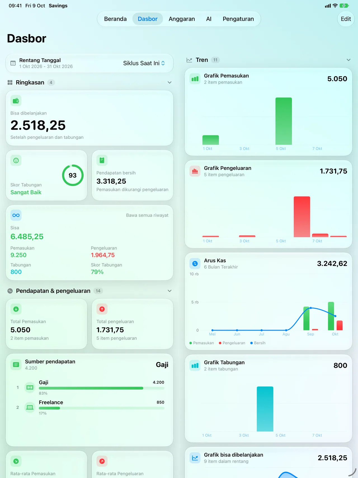The height and width of the screenshot is (478, 358).
Task: Tap the battery indicator in status bar
Action: click(344, 6)
